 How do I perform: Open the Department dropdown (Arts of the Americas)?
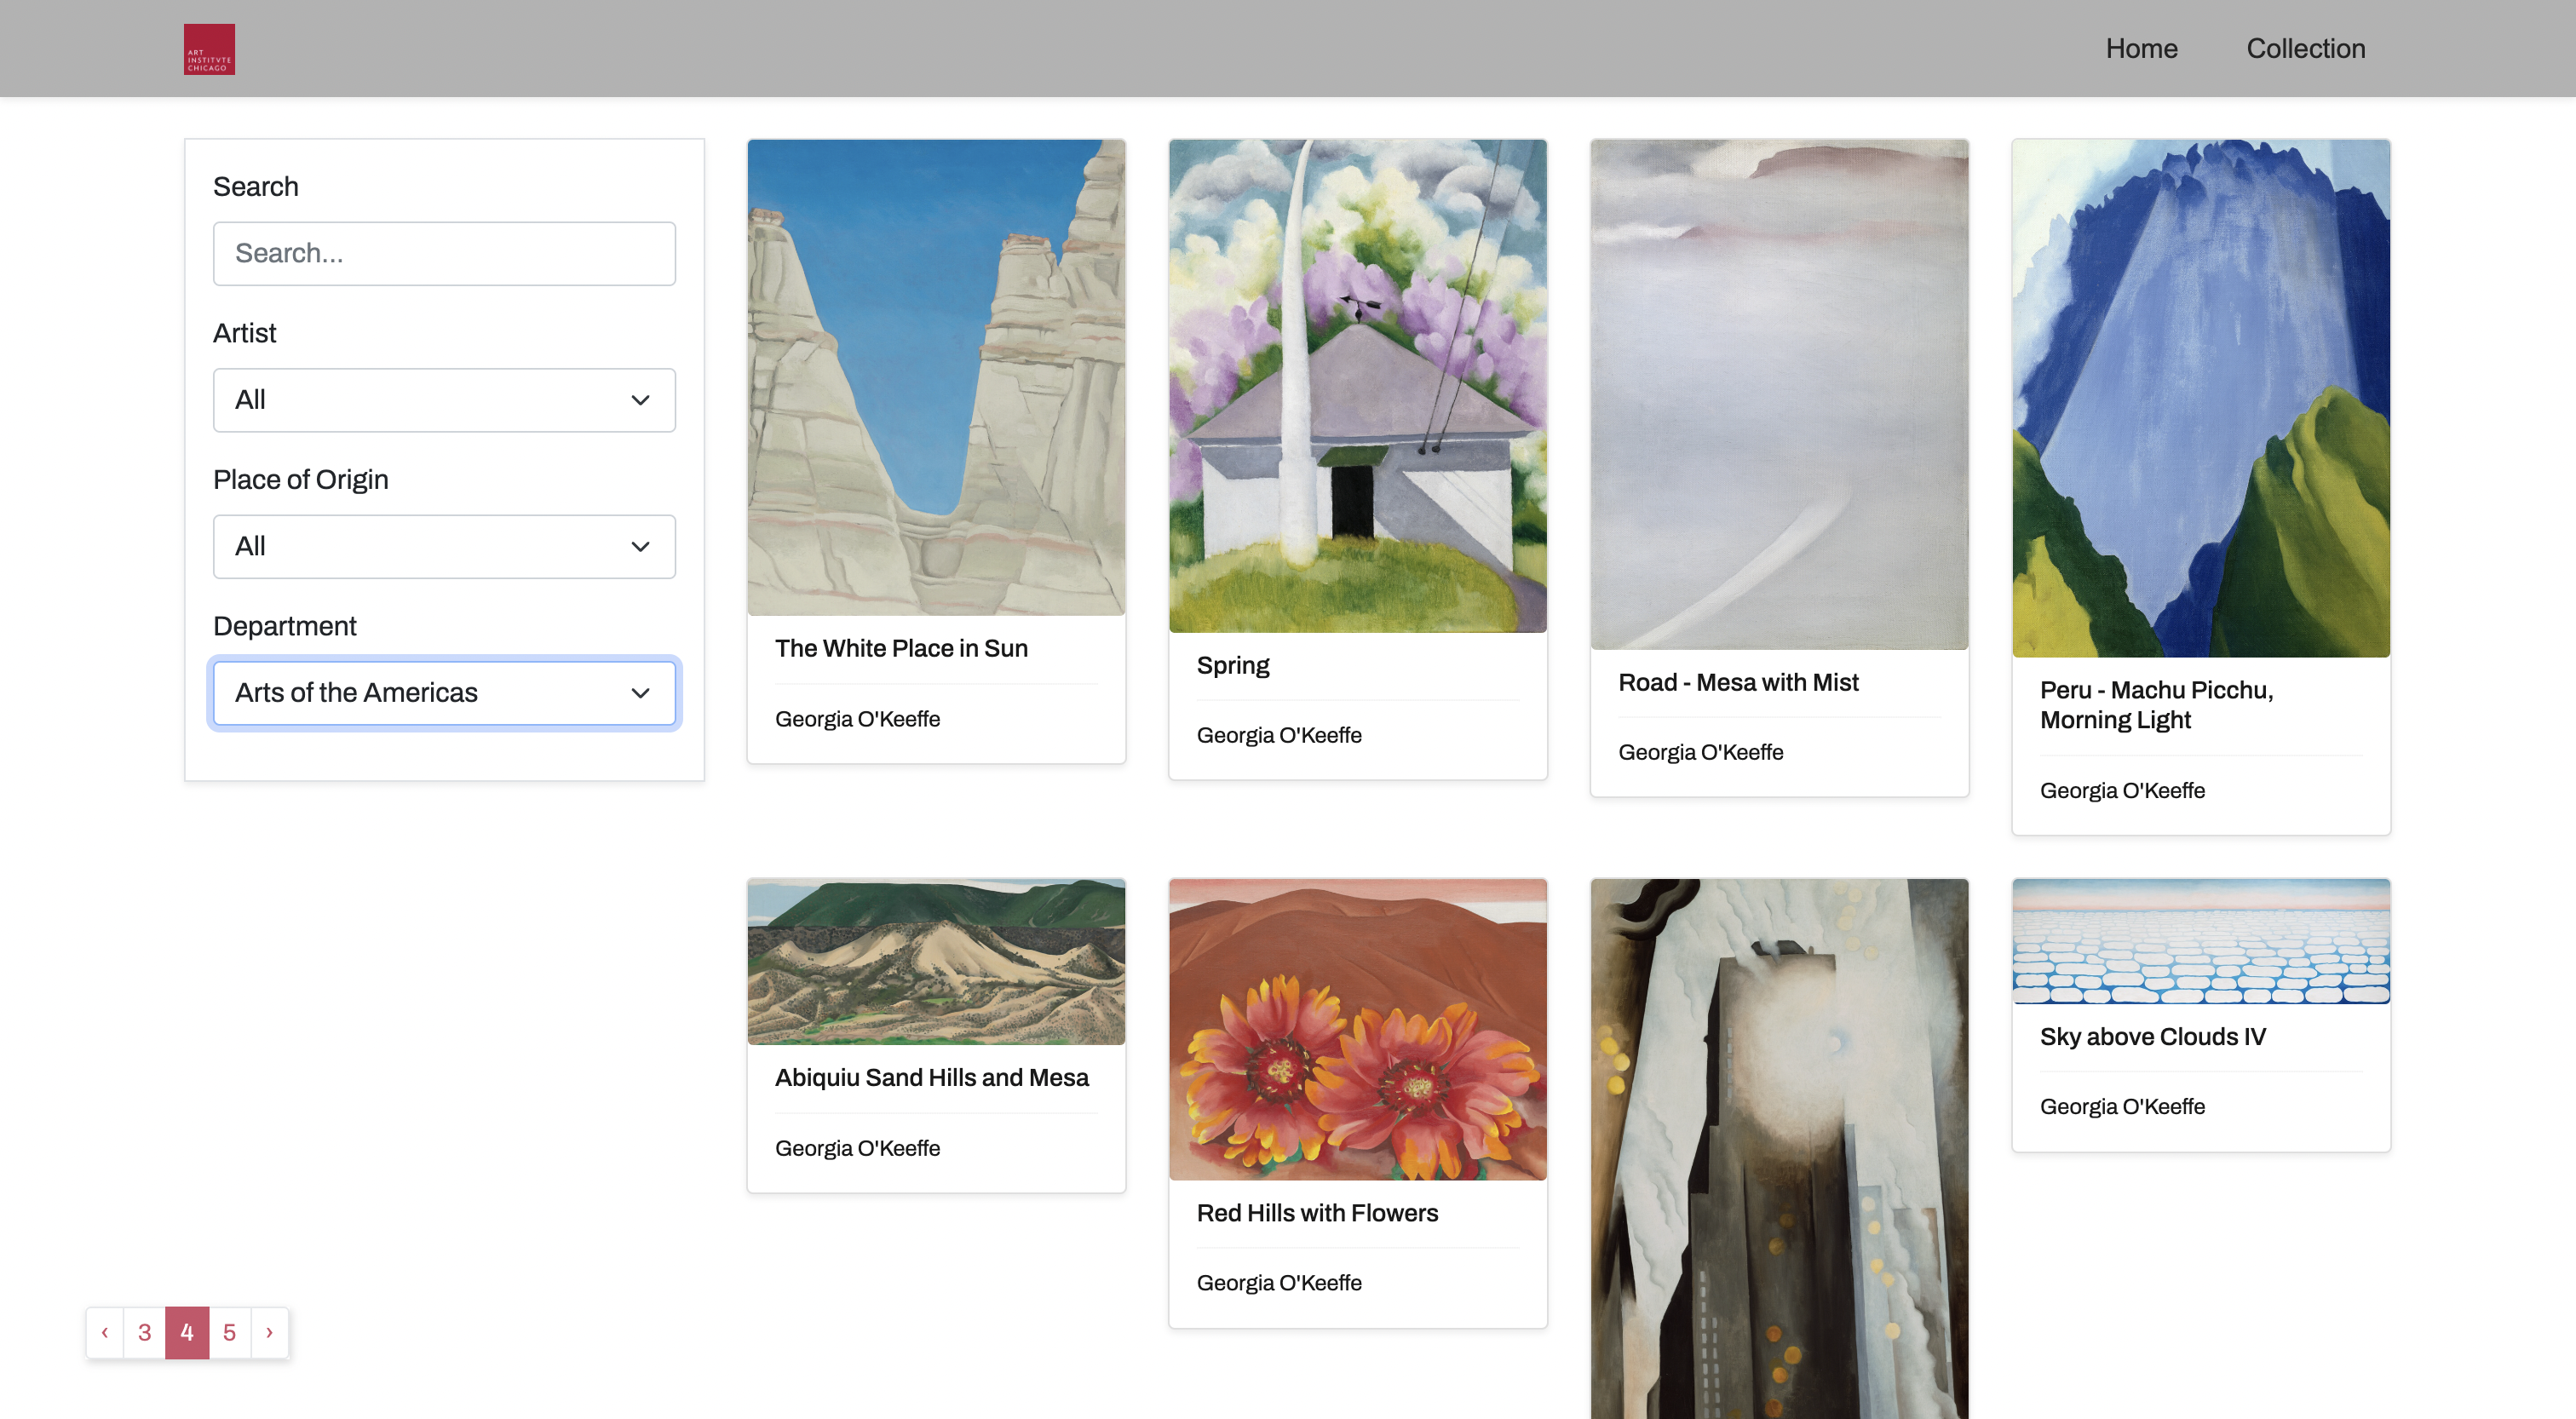coord(444,692)
